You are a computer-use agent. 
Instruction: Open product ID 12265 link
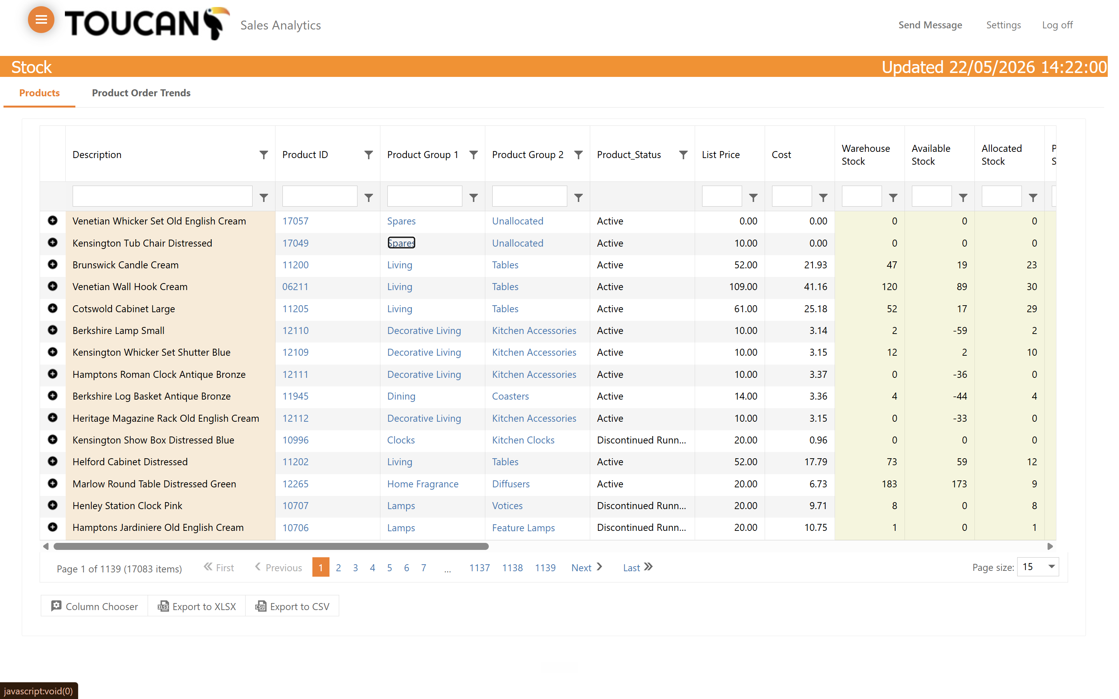(295, 484)
